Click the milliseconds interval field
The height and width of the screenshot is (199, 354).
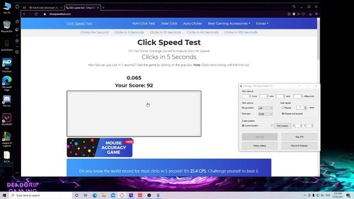pos(298,96)
